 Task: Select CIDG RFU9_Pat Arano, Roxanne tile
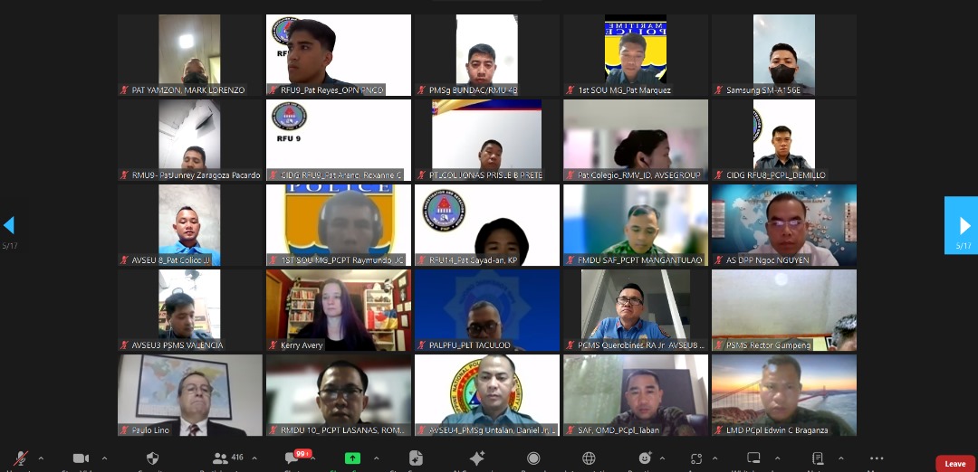[339, 140]
